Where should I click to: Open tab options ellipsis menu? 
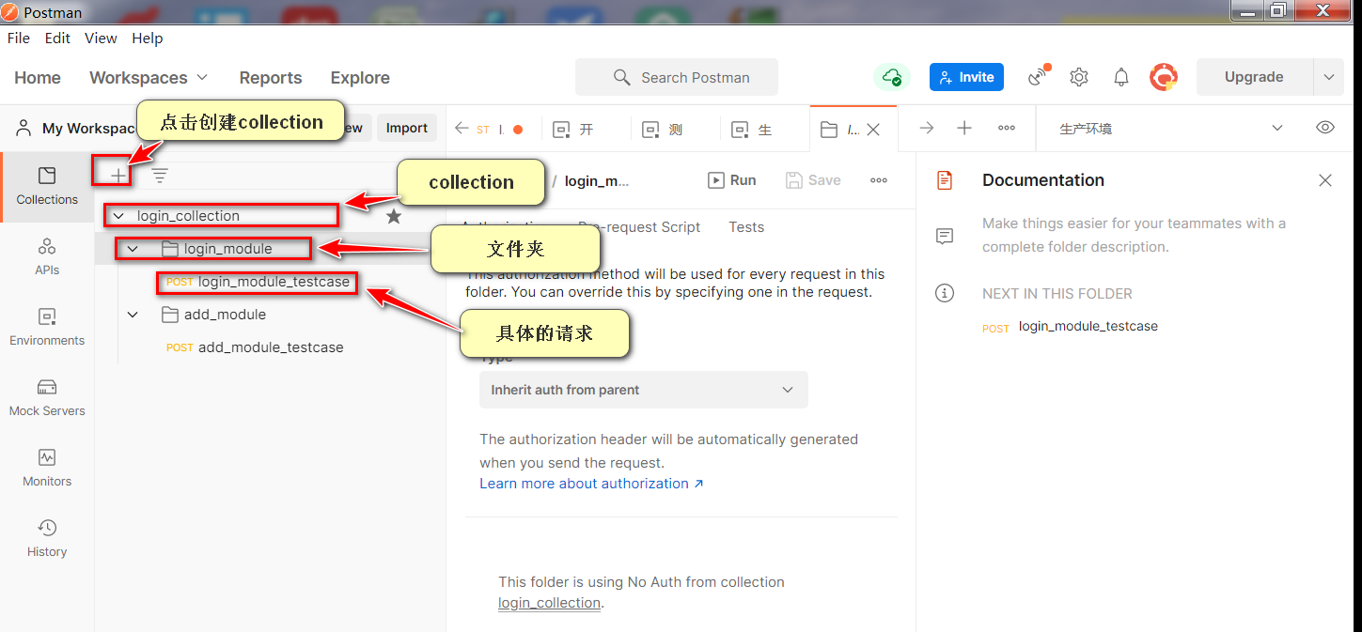(1007, 129)
